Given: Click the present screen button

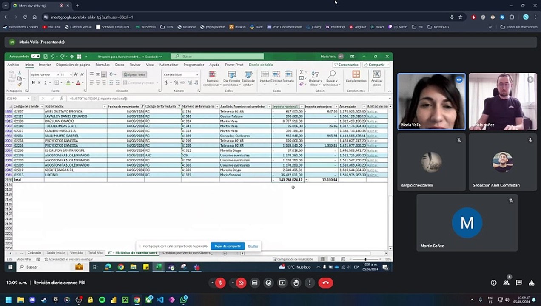Looking at the screenshot, I should pos(282,283).
